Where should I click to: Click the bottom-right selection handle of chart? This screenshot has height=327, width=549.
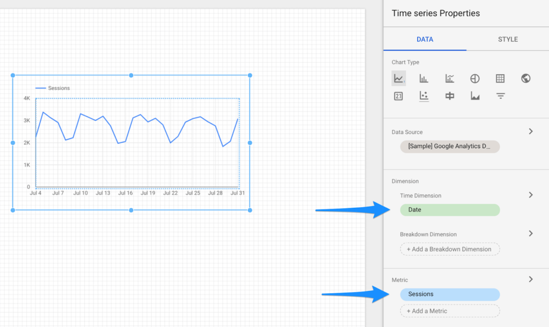click(x=250, y=210)
